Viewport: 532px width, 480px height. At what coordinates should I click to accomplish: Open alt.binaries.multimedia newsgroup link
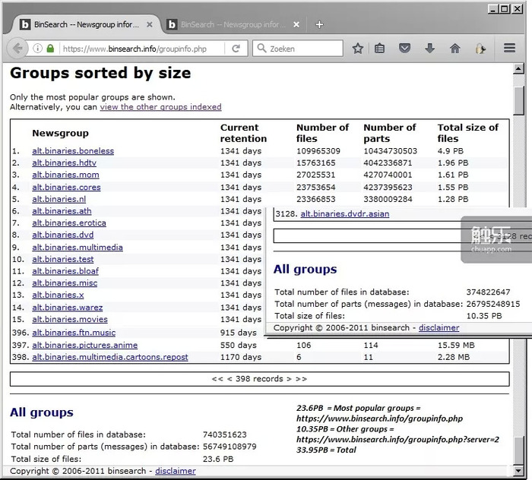78,247
